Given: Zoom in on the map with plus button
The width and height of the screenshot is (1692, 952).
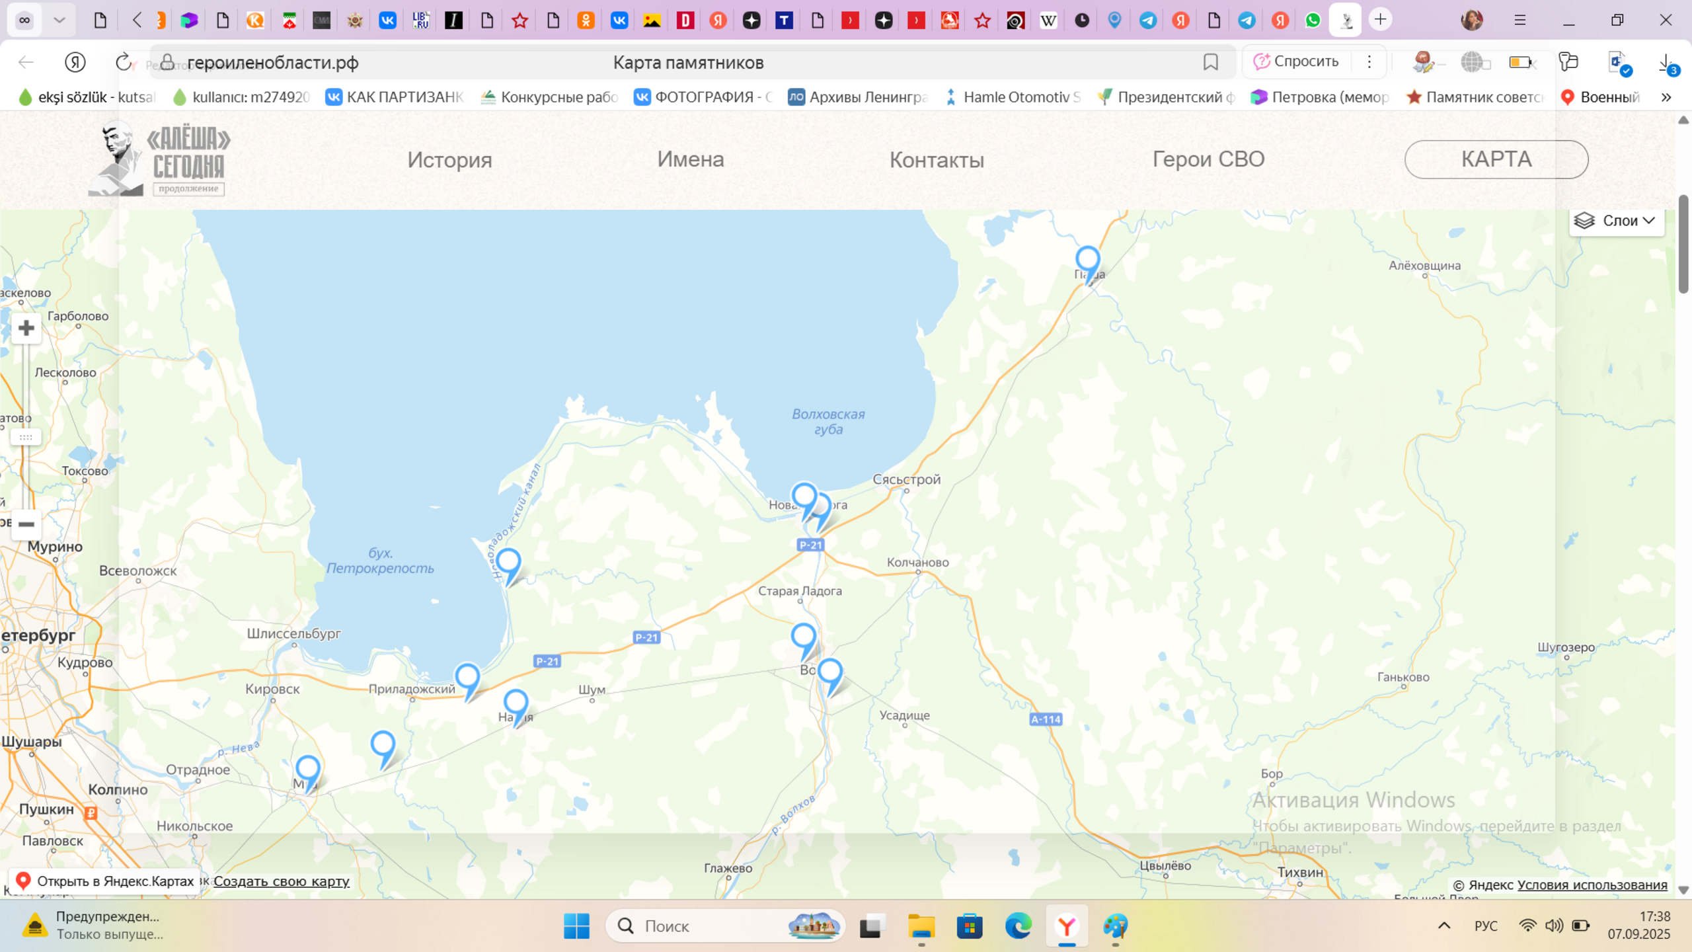Looking at the screenshot, I should click(26, 328).
